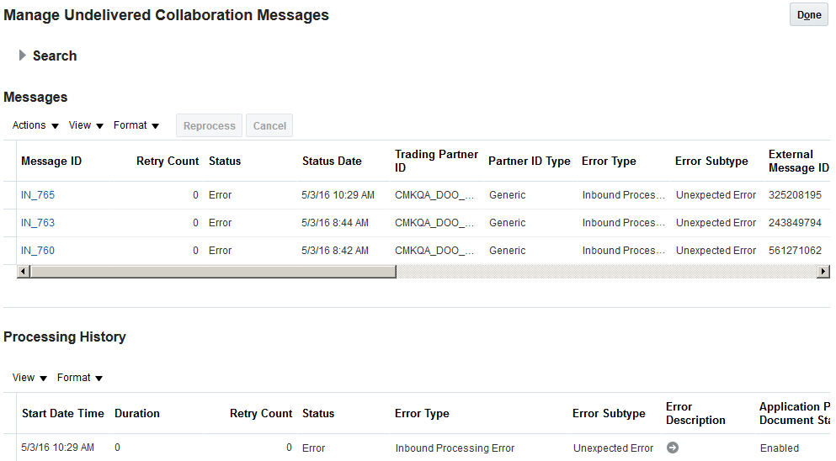The image size is (836, 461).
Task: Click the horizontal scrollbar right arrow
Action: point(823,272)
